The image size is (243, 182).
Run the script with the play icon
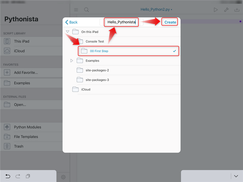215,9
